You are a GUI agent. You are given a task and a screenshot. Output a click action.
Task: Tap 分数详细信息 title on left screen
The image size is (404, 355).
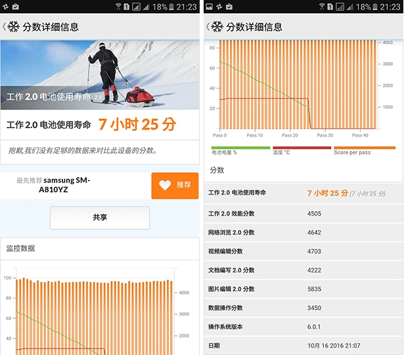[x=51, y=27]
